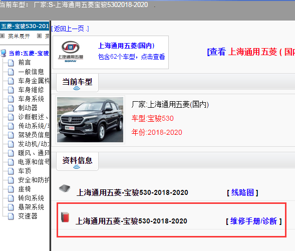The height and width of the screenshot is (251, 295).
Task: Open 诊断概述 tree item
Action: (x=34, y=117)
